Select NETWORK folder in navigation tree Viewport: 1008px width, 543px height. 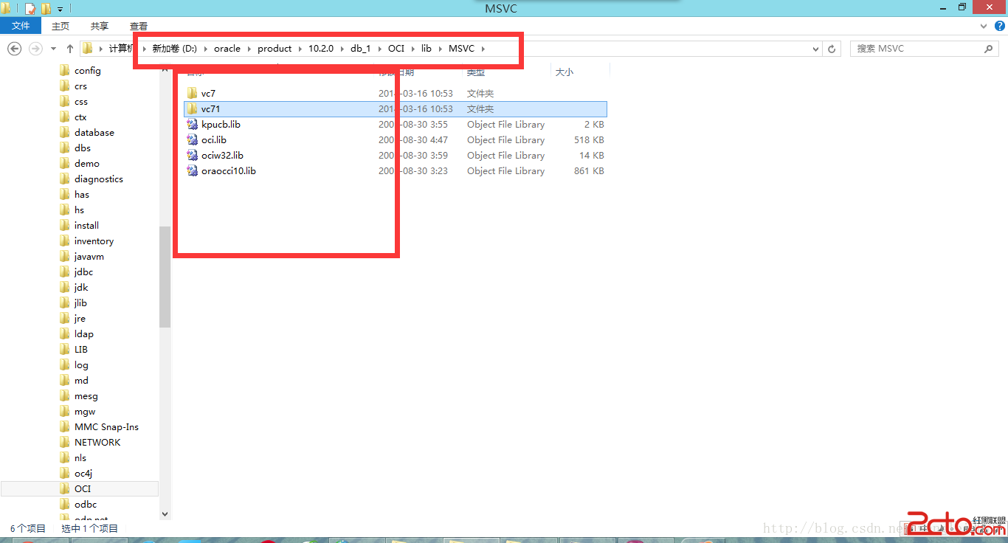97,443
